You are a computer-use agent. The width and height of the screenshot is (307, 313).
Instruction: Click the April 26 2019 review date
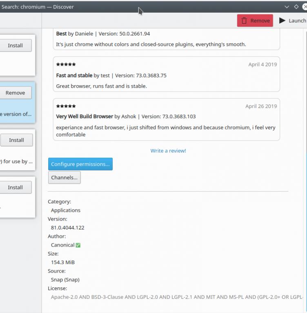(261, 106)
